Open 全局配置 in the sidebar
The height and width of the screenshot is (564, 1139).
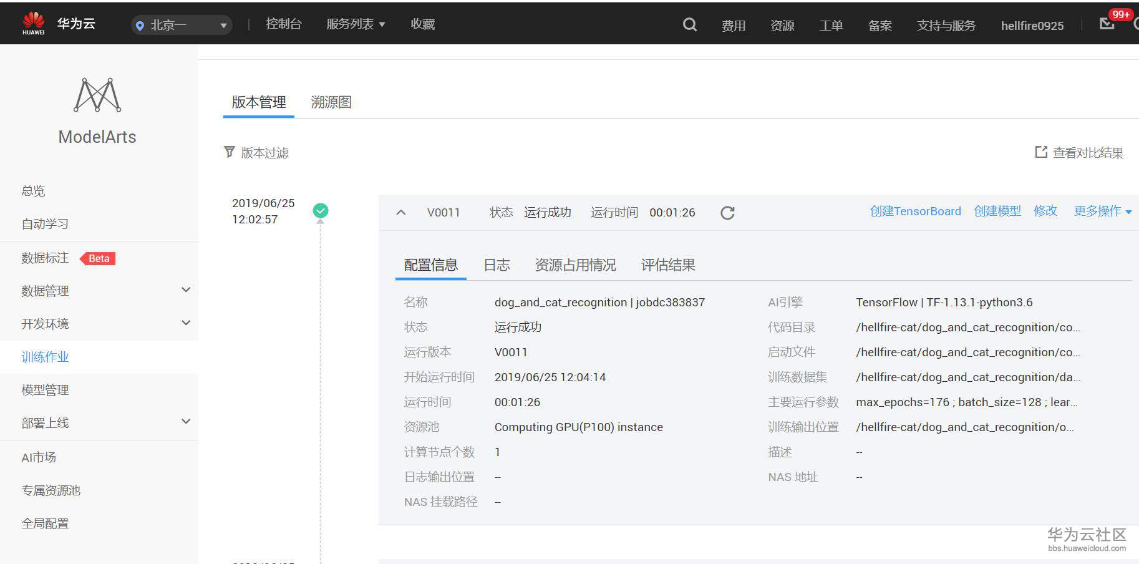45,523
